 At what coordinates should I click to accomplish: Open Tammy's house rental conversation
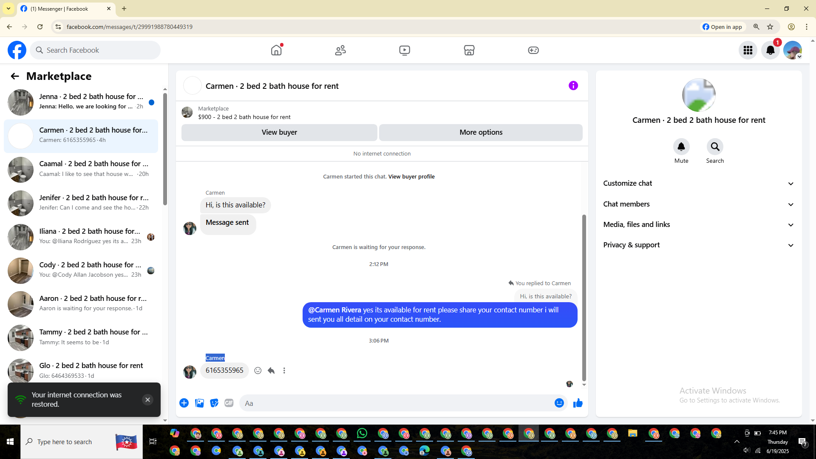tap(81, 337)
